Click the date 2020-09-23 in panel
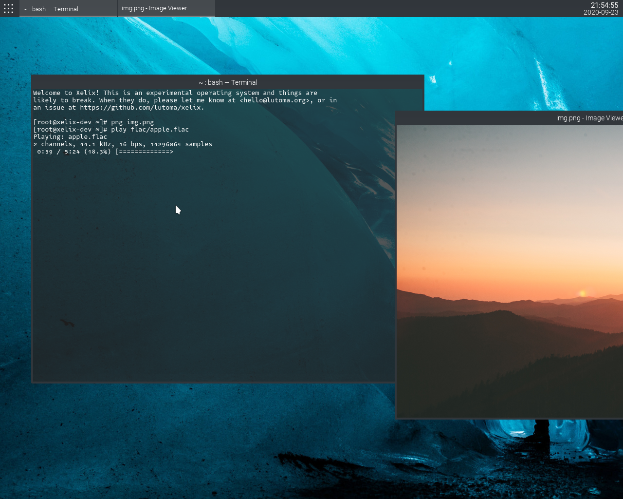 pyautogui.click(x=601, y=13)
